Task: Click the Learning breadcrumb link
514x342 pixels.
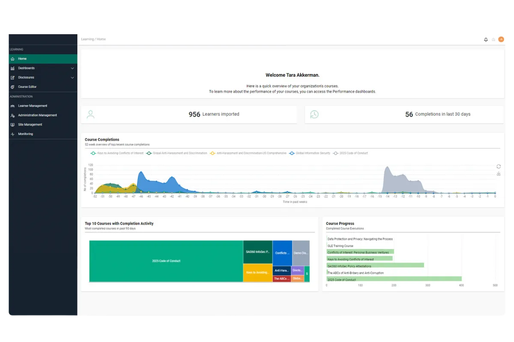Action: point(87,39)
